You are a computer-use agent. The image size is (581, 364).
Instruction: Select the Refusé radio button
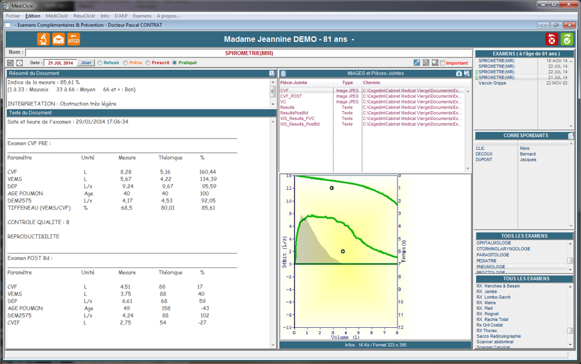tap(100, 63)
